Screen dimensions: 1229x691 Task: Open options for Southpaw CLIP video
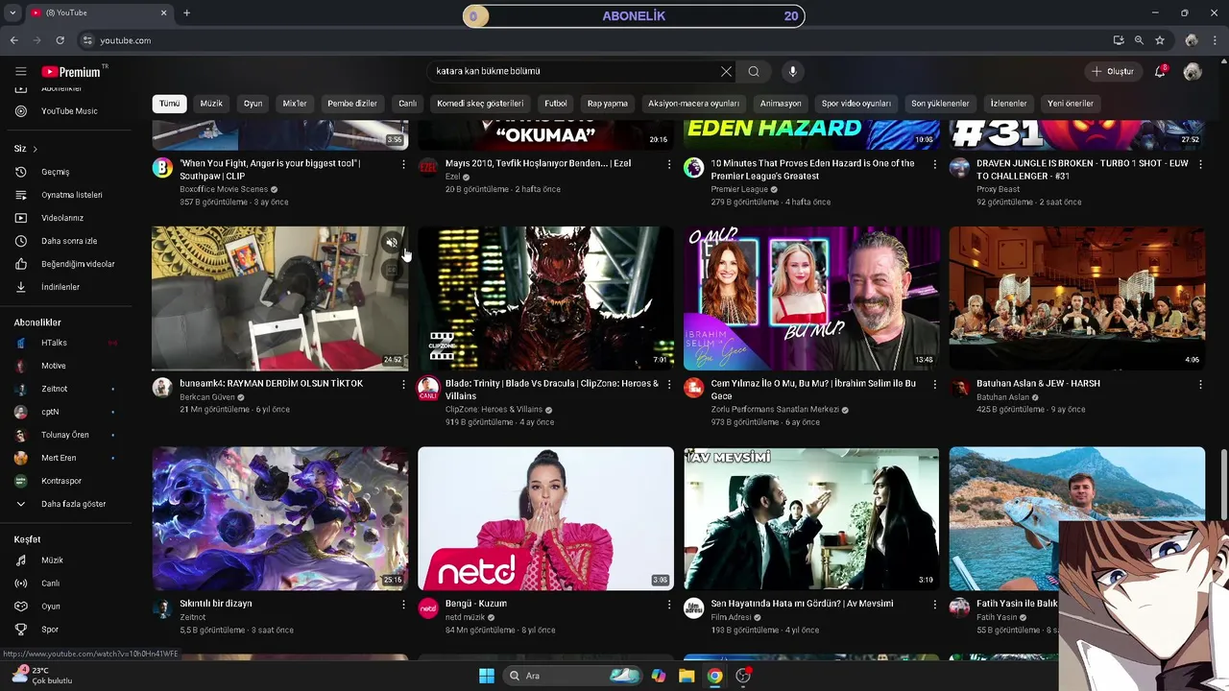pos(403,164)
